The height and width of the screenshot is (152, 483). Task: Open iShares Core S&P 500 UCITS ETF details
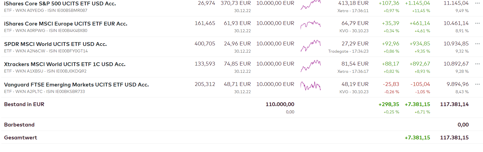[x=60, y=4]
